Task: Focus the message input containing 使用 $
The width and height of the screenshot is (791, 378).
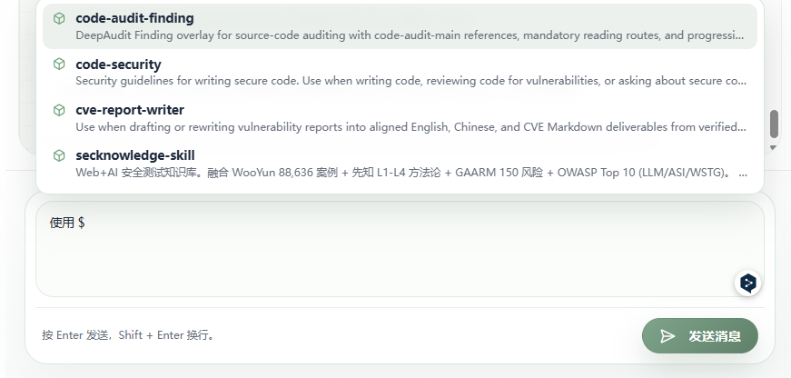Action: (400, 249)
